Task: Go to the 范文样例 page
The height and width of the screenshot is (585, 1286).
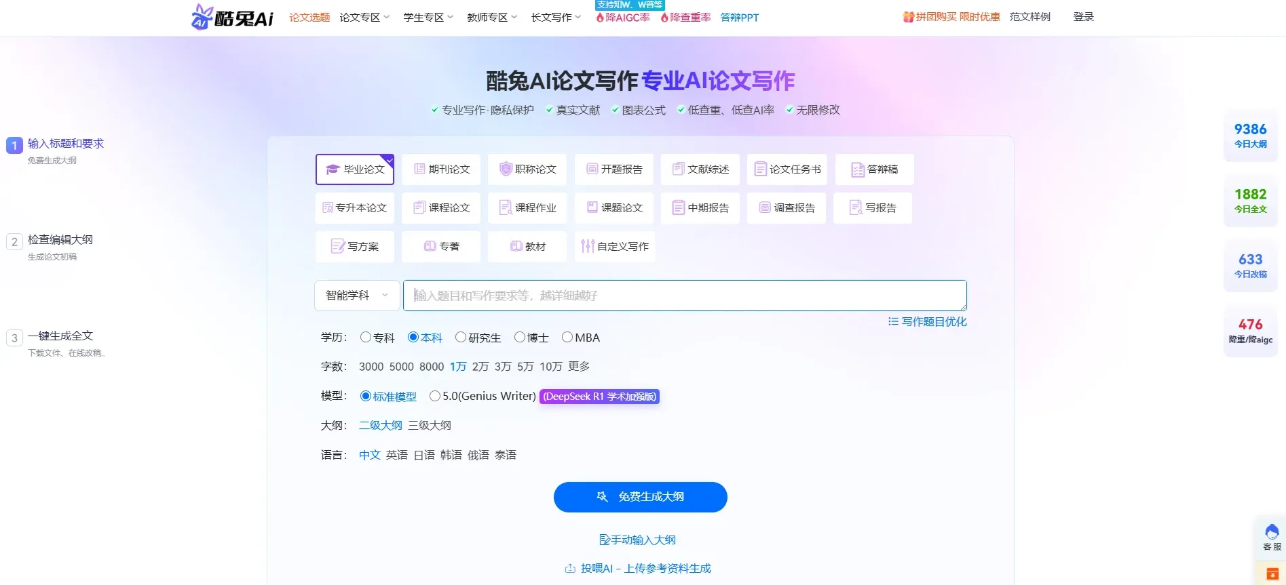Action: coord(1029,17)
